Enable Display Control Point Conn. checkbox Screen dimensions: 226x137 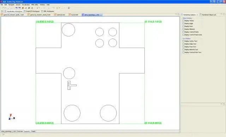point(183,35)
